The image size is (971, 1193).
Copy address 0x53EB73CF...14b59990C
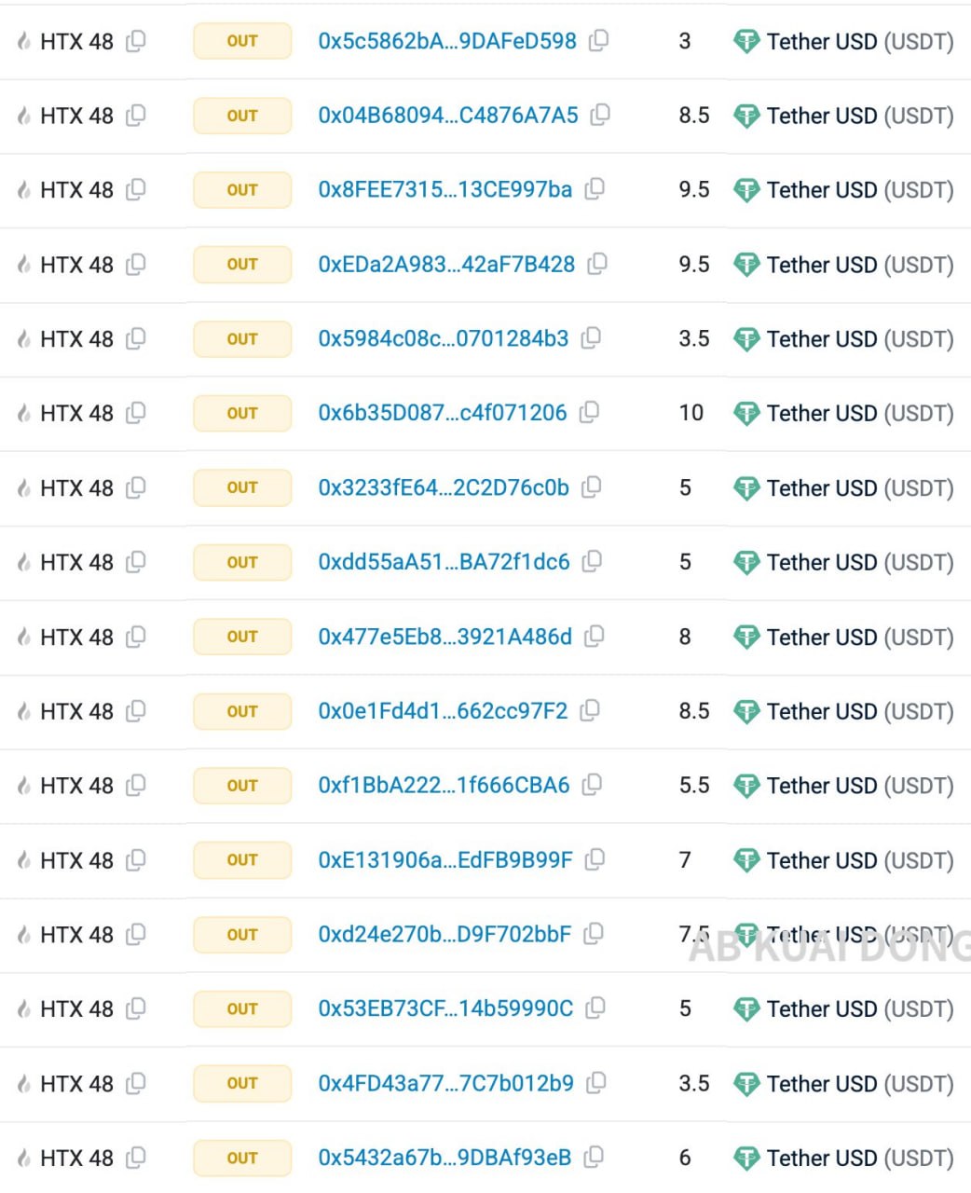click(x=595, y=1008)
